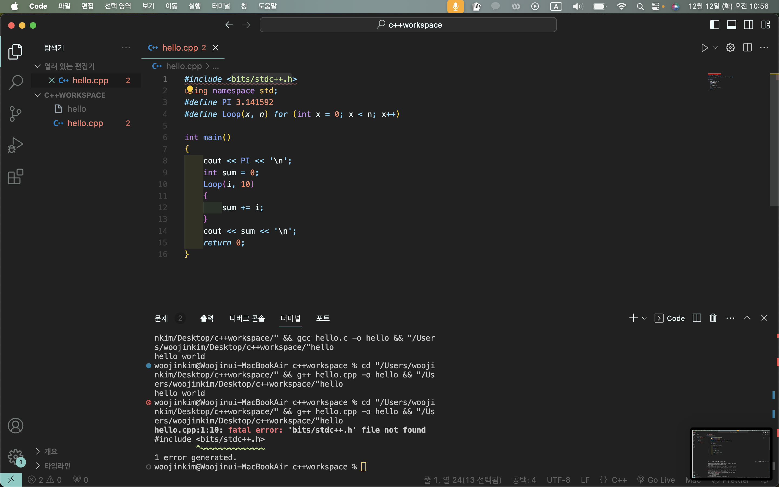This screenshot has width=779, height=487.
Task: Open the Explorer view in activity bar
Action: coord(15,51)
